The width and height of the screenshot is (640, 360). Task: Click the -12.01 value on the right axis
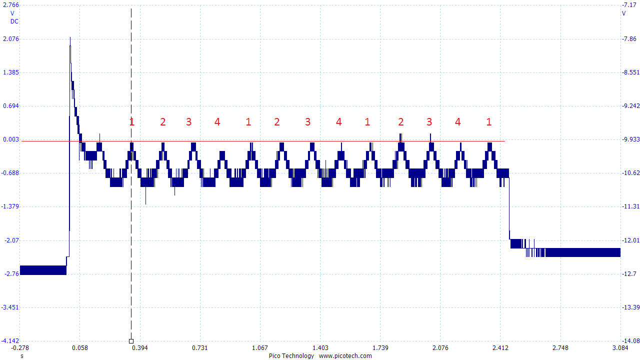[630, 240]
